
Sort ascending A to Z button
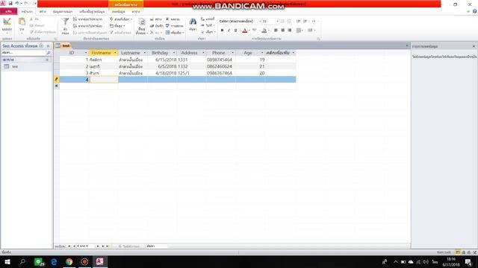[x=88, y=19]
